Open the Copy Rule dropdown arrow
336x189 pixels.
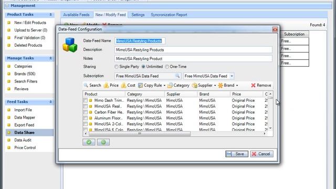(x=164, y=86)
